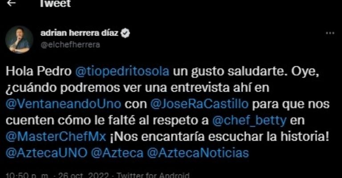Open the @AztecaNoticias mention
The image size is (342, 178).
pyautogui.click(x=198, y=153)
